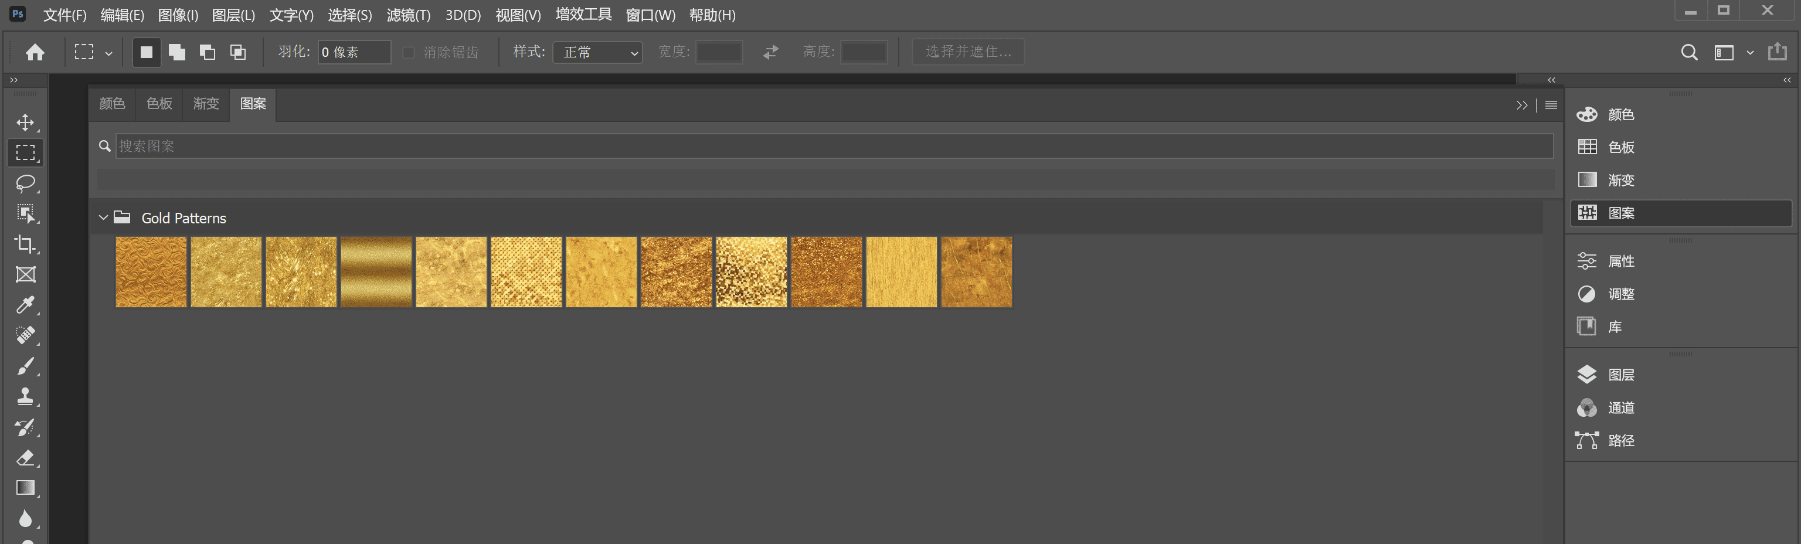This screenshot has width=1801, height=544.
Task: Enable the anti-alias checkbox
Action: 409,52
